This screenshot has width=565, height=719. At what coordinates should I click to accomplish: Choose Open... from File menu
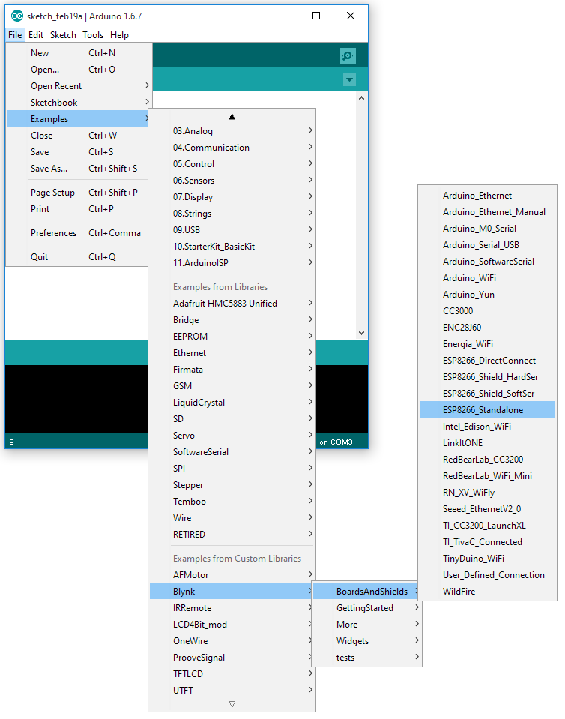coord(78,70)
